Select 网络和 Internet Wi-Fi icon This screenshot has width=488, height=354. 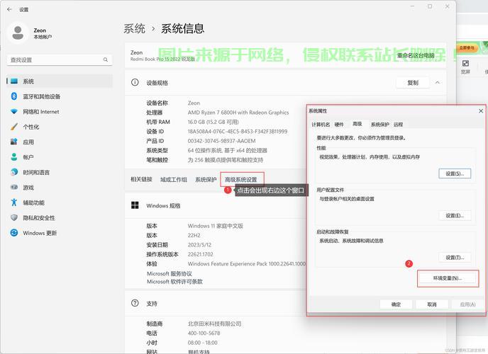(14, 111)
